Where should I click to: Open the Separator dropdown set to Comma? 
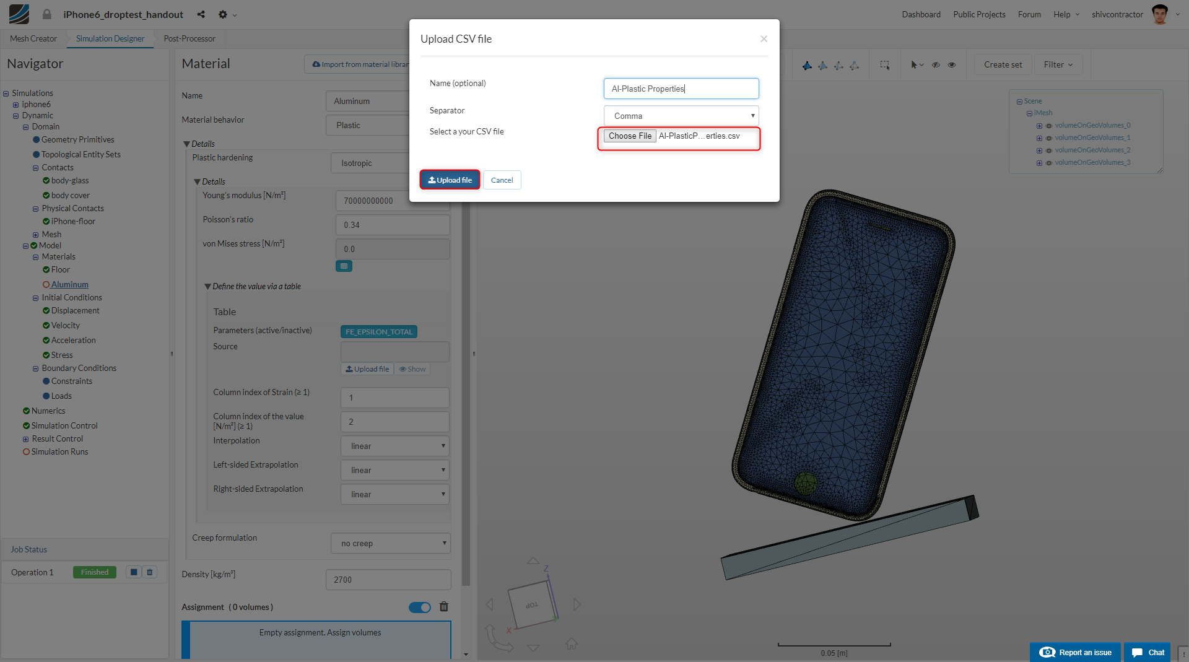point(681,115)
